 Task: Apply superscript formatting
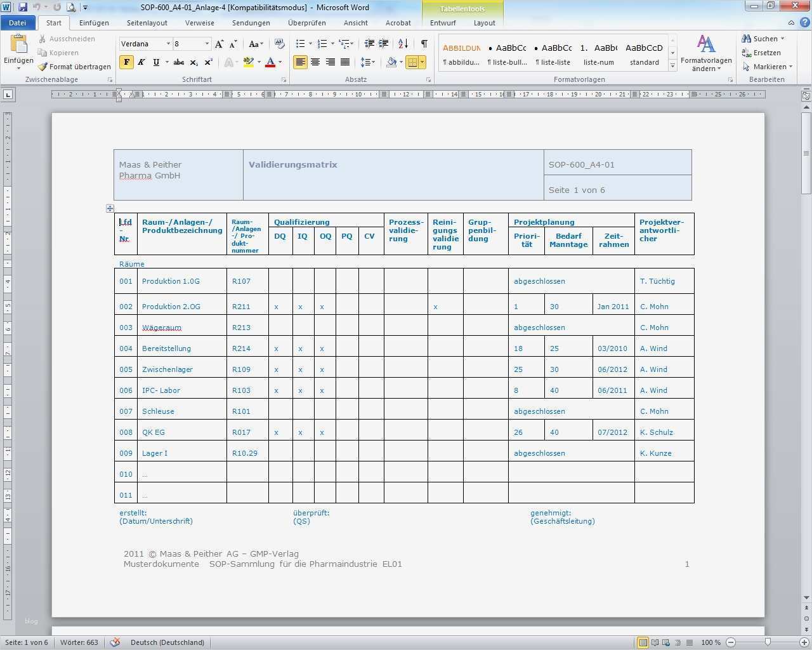tap(208, 62)
